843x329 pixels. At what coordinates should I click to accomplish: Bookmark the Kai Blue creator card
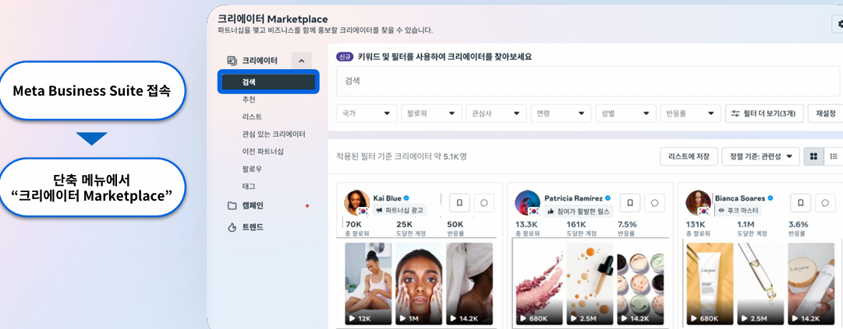pyautogui.click(x=460, y=203)
